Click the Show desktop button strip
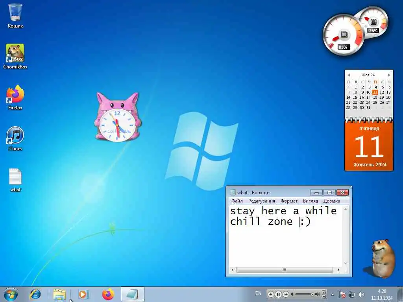The height and width of the screenshot is (302, 403). [x=400, y=294]
